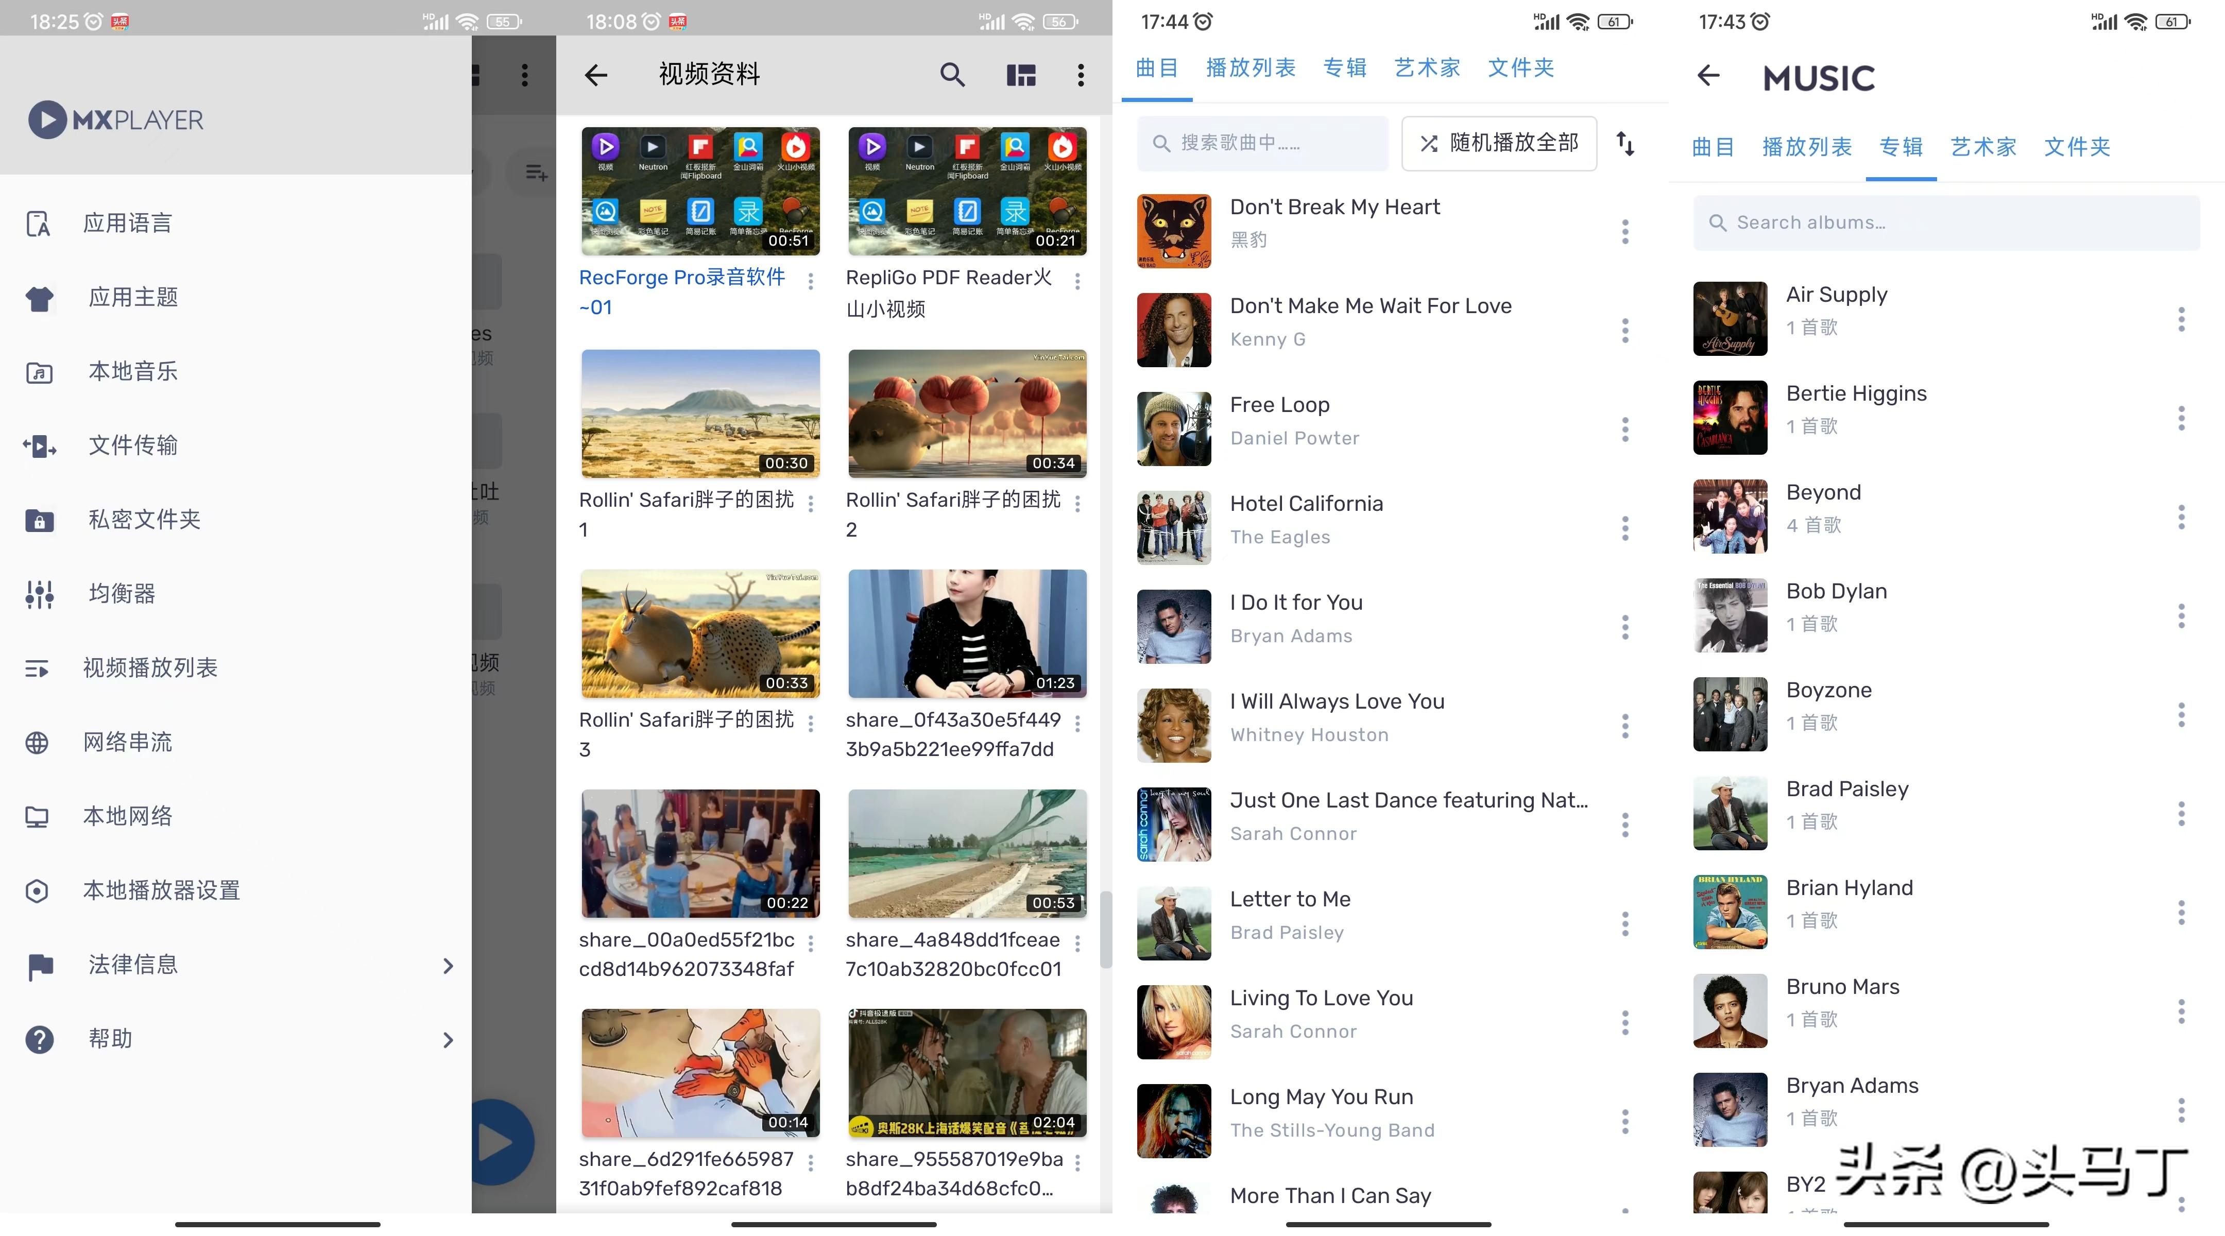This screenshot has width=2225, height=1236.
Task: Open menu for Brad Paisley album
Action: coord(2181,814)
